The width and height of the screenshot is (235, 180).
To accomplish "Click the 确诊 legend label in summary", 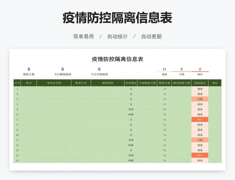I will 200,74.
